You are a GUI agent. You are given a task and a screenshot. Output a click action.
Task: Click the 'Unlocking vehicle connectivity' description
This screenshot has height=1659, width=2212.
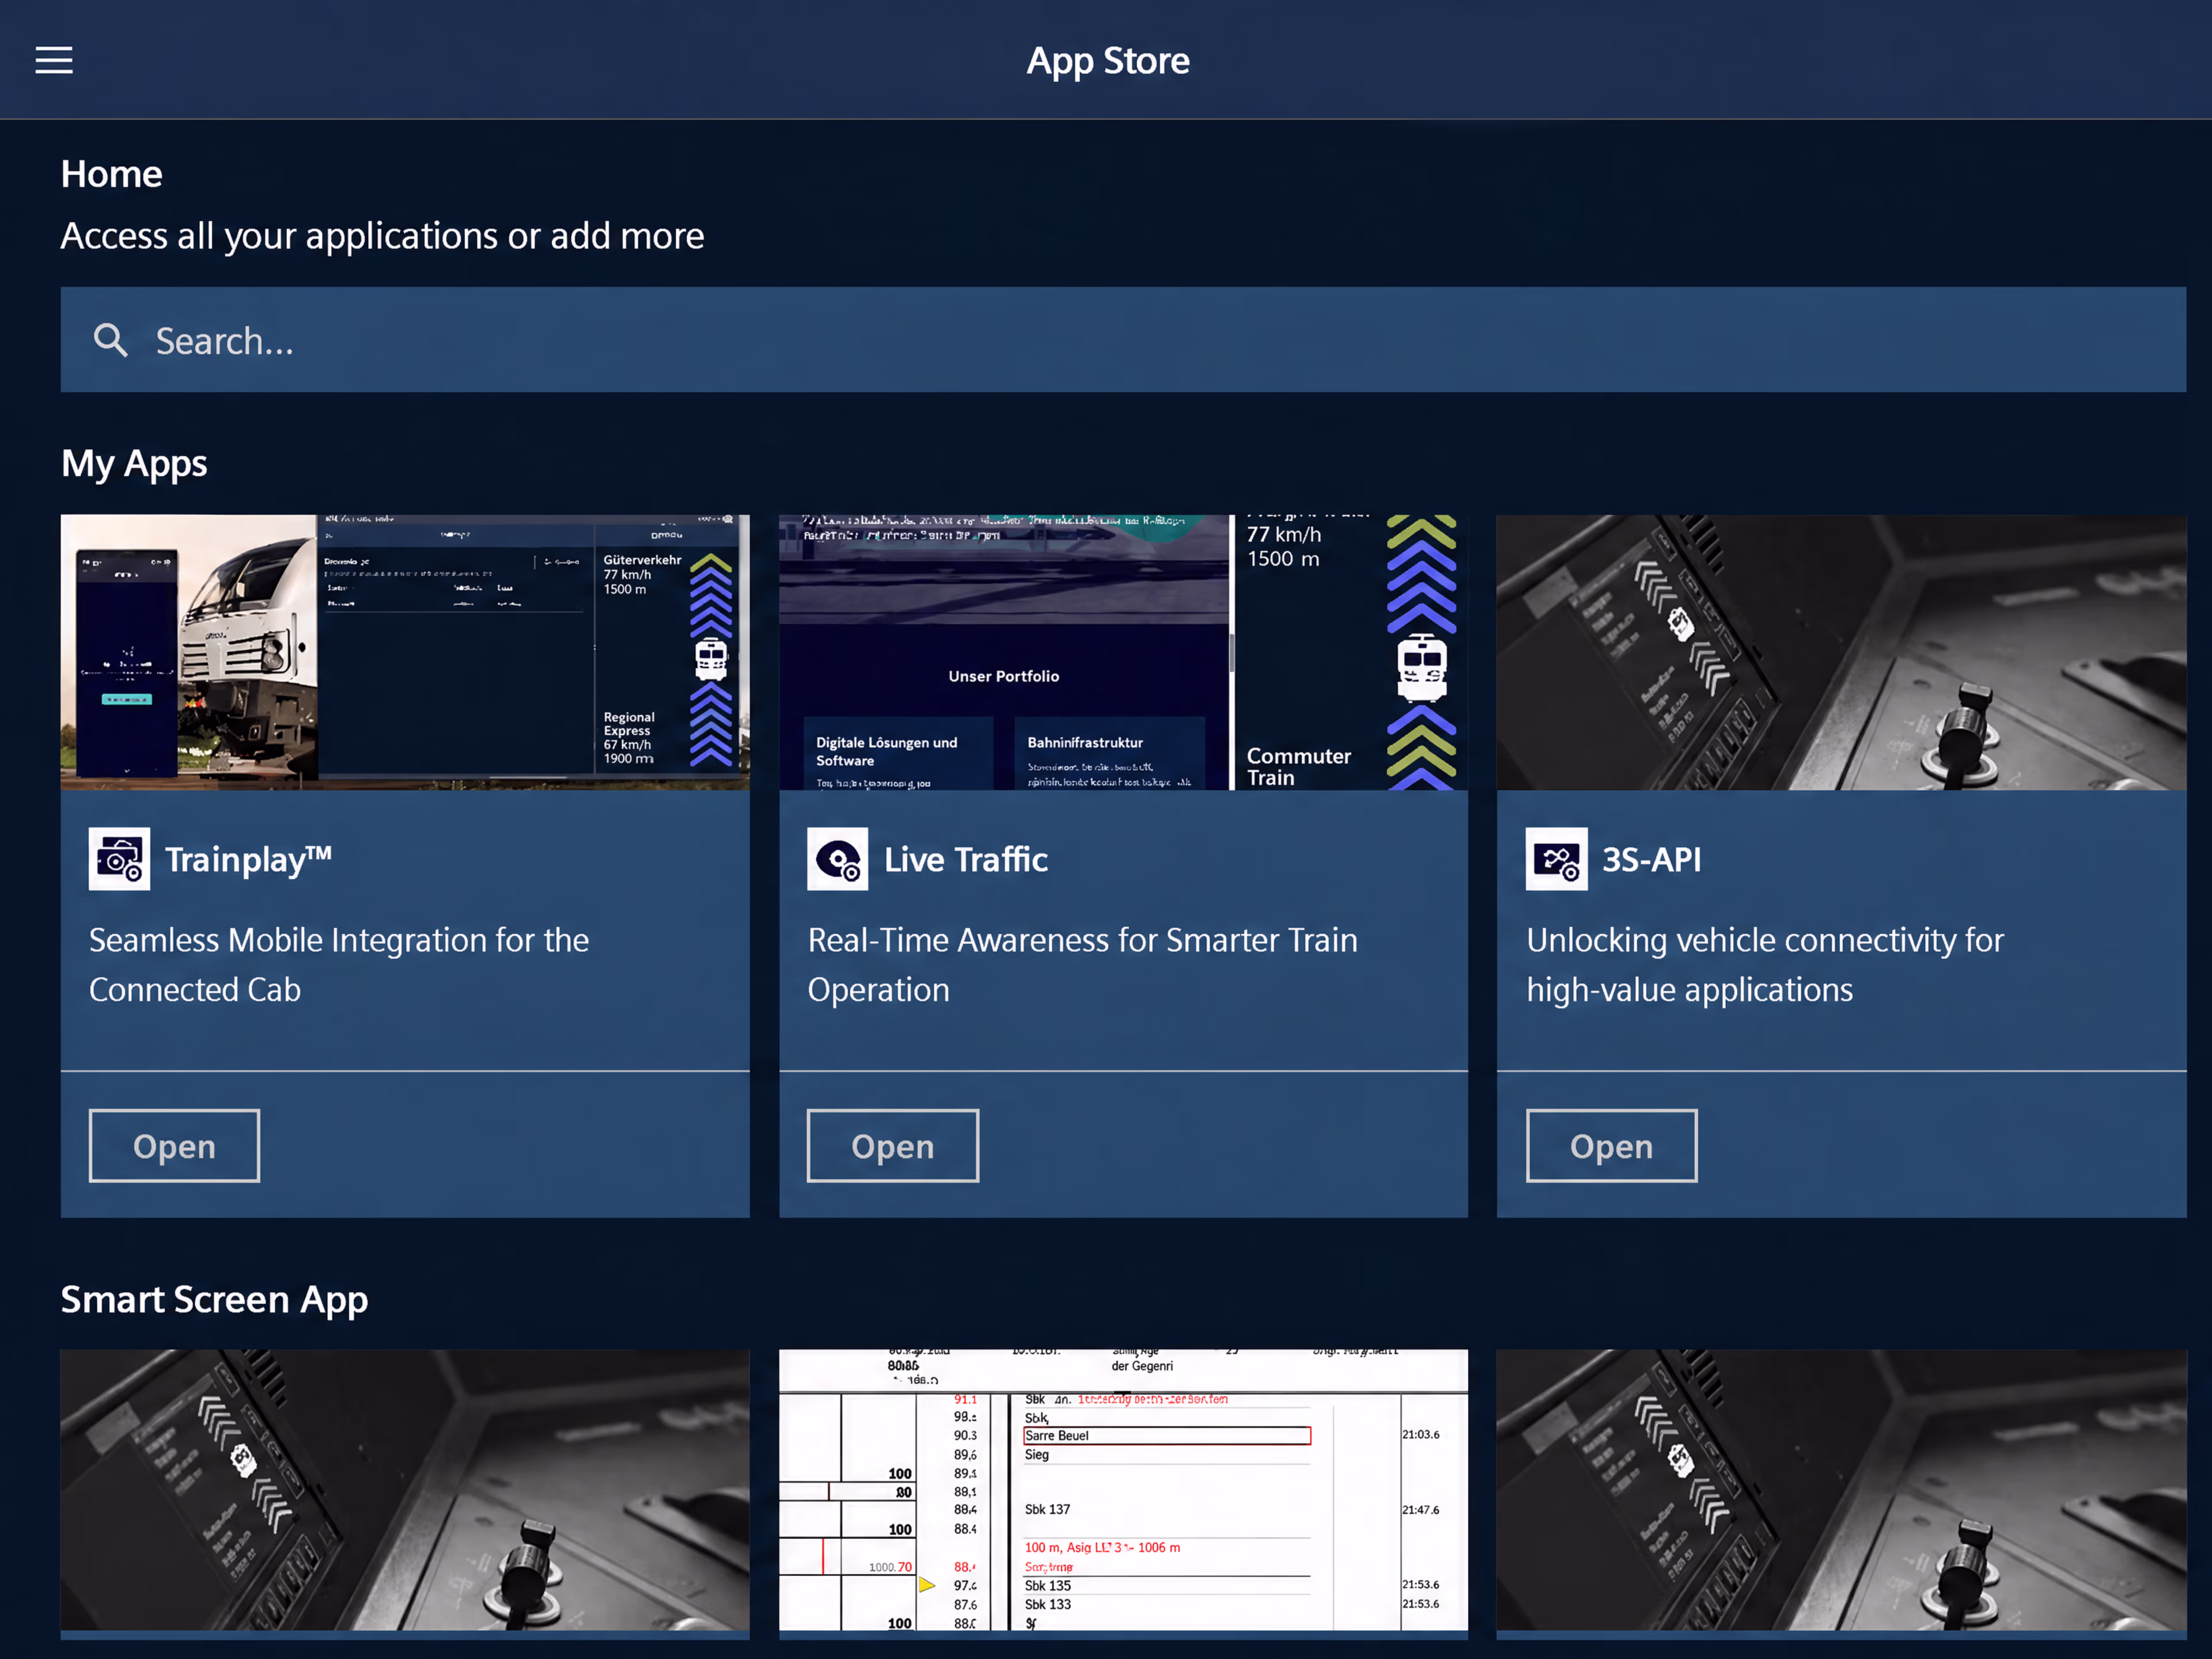point(1765,965)
